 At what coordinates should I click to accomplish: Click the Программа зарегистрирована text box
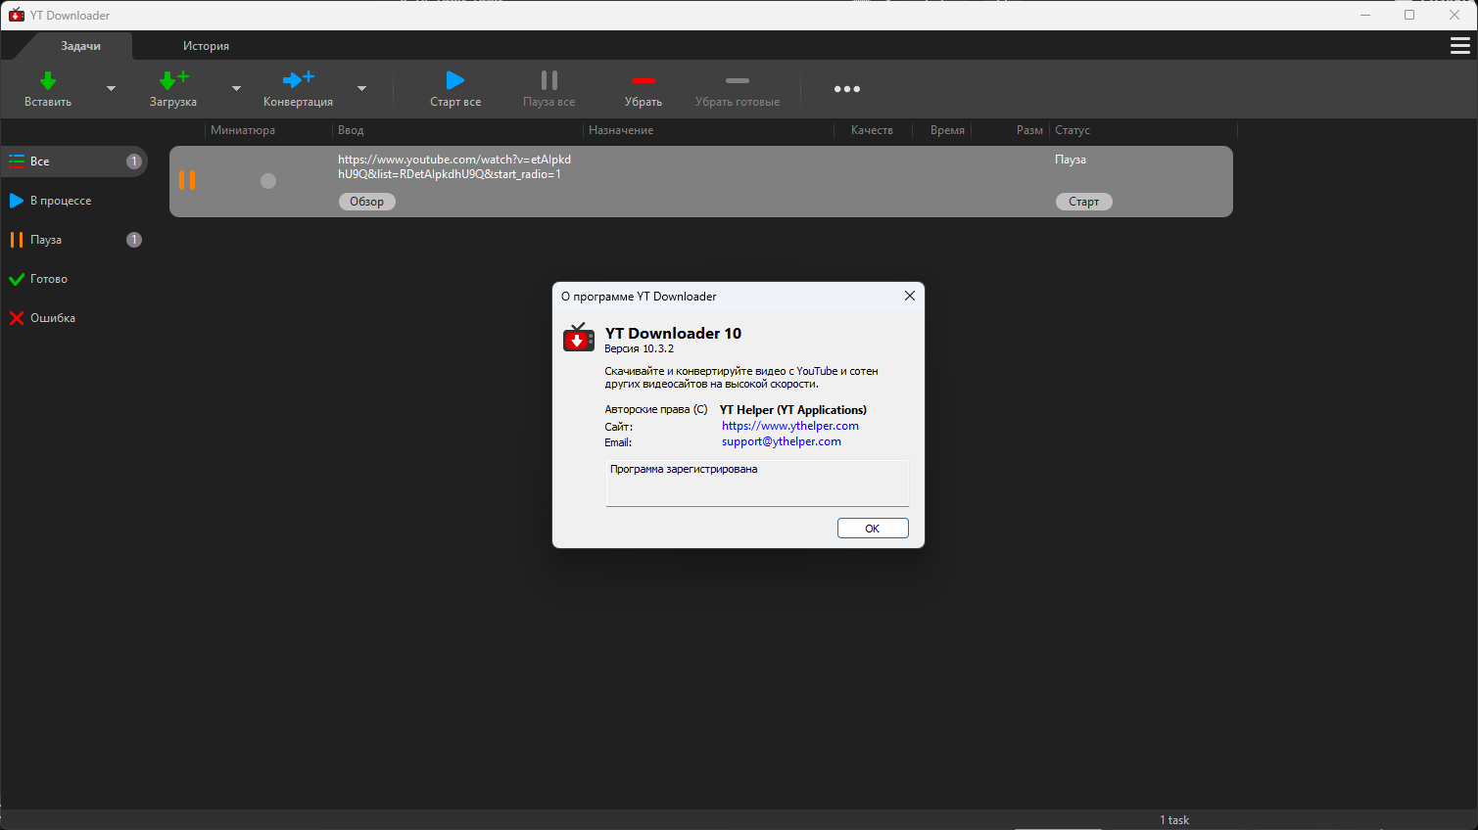point(757,484)
